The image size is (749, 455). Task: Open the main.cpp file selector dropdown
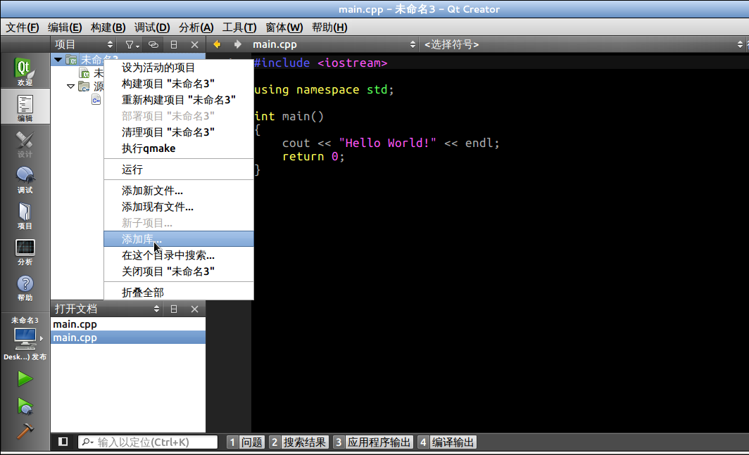coord(334,44)
